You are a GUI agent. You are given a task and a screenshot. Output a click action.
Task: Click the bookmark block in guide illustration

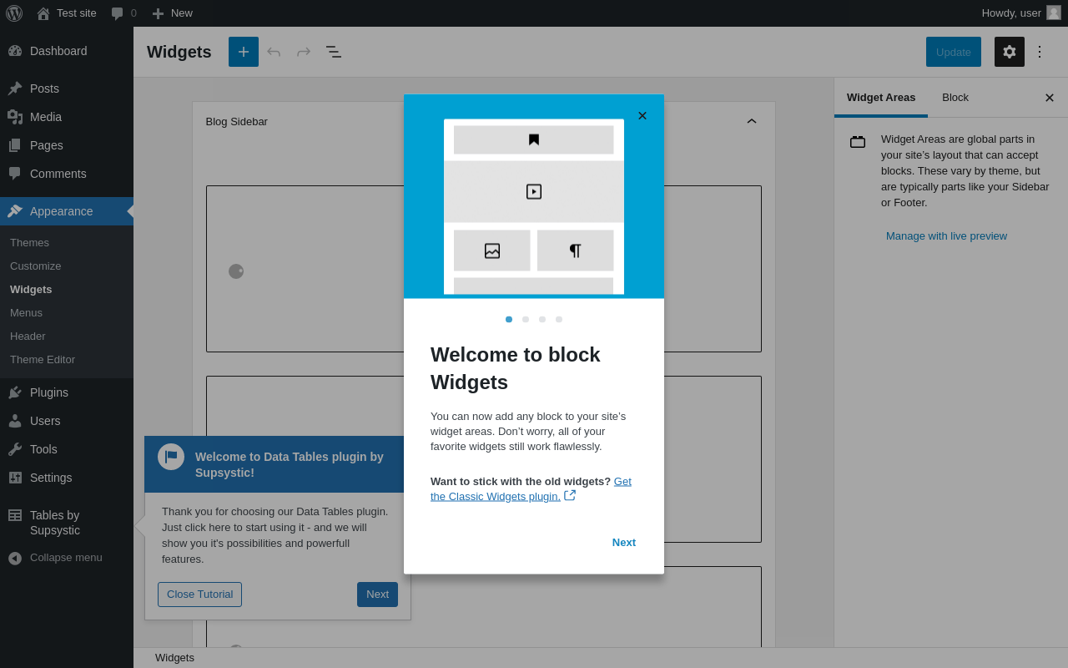(x=534, y=139)
